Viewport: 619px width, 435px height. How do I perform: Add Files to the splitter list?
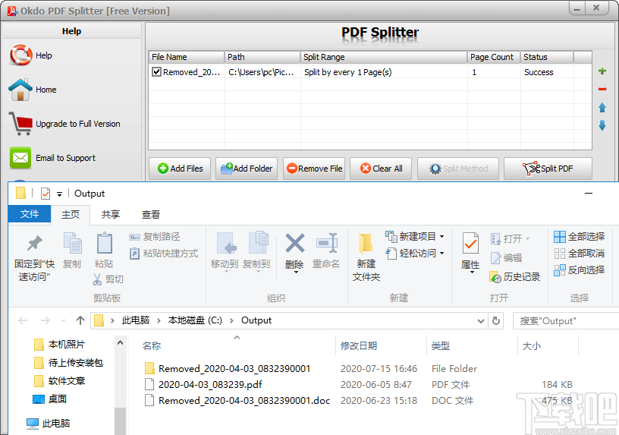click(180, 169)
